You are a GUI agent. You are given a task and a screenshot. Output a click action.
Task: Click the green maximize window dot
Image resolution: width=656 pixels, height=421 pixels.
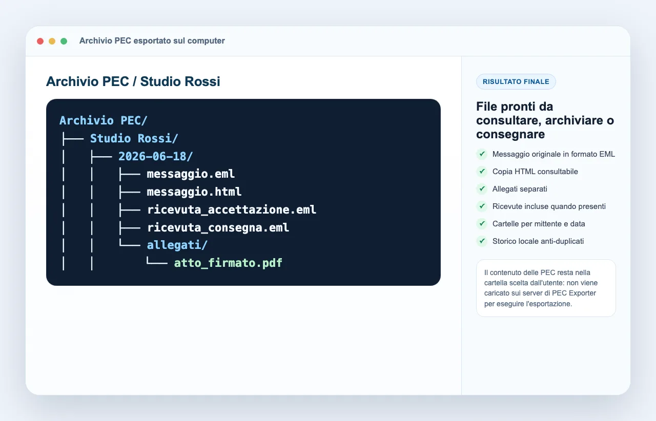(x=64, y=41)
